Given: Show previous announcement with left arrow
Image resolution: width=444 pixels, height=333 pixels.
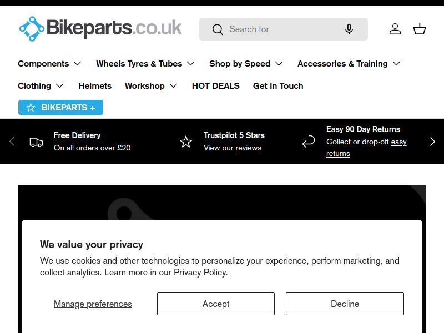Looking at the screenshot, I should pos(12,142).
